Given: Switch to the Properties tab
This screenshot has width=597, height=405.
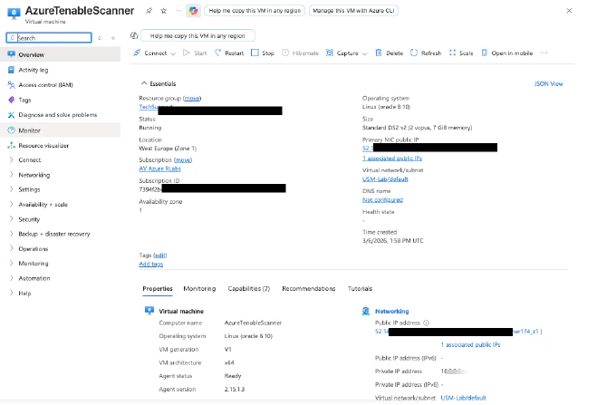Looking at the screenshot, I should [158, 289].
